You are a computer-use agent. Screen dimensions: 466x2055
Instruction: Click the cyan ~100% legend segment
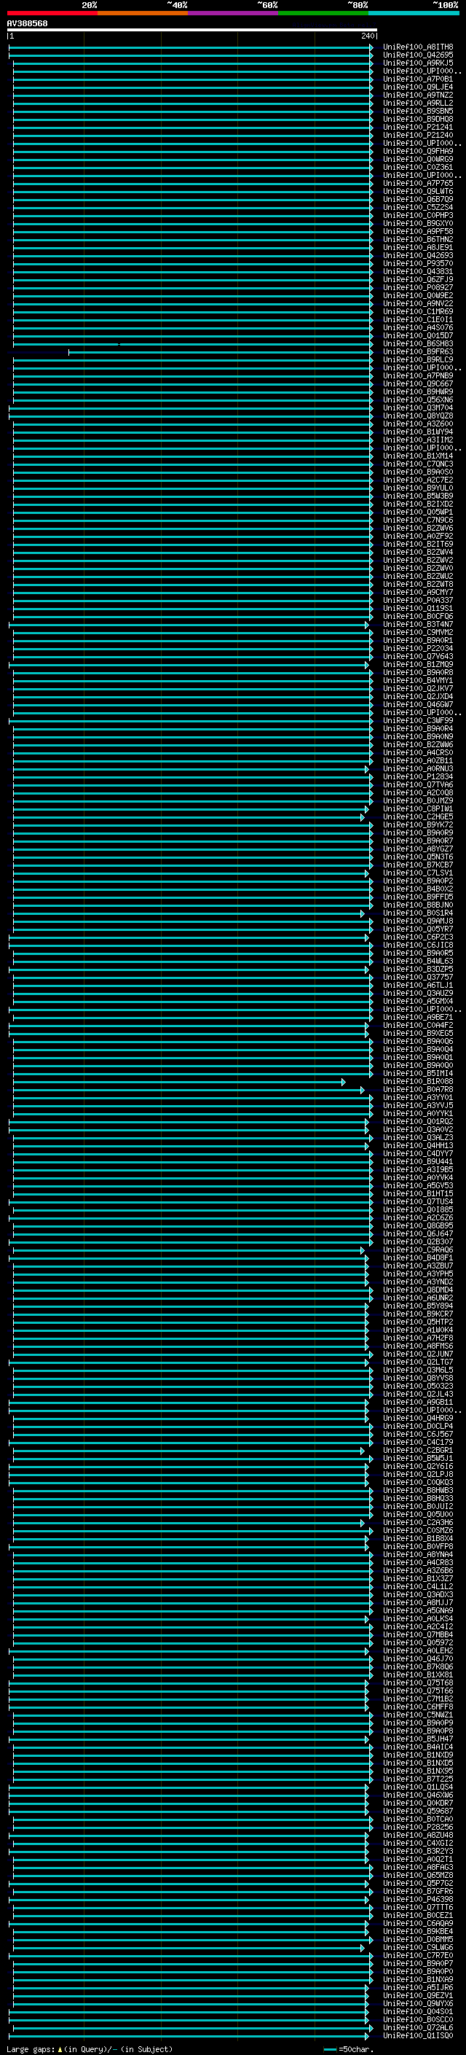pos(414,13)
